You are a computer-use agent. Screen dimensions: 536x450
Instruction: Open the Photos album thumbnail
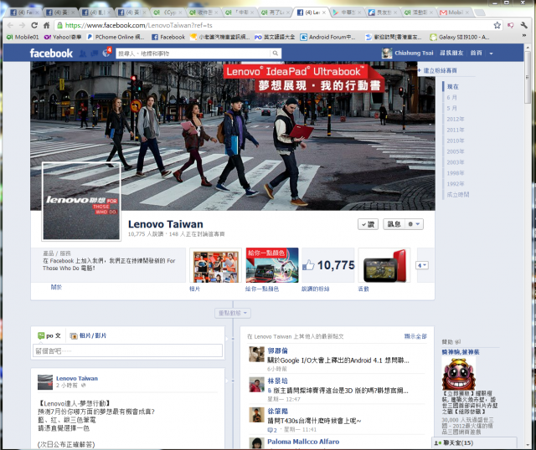216,266
